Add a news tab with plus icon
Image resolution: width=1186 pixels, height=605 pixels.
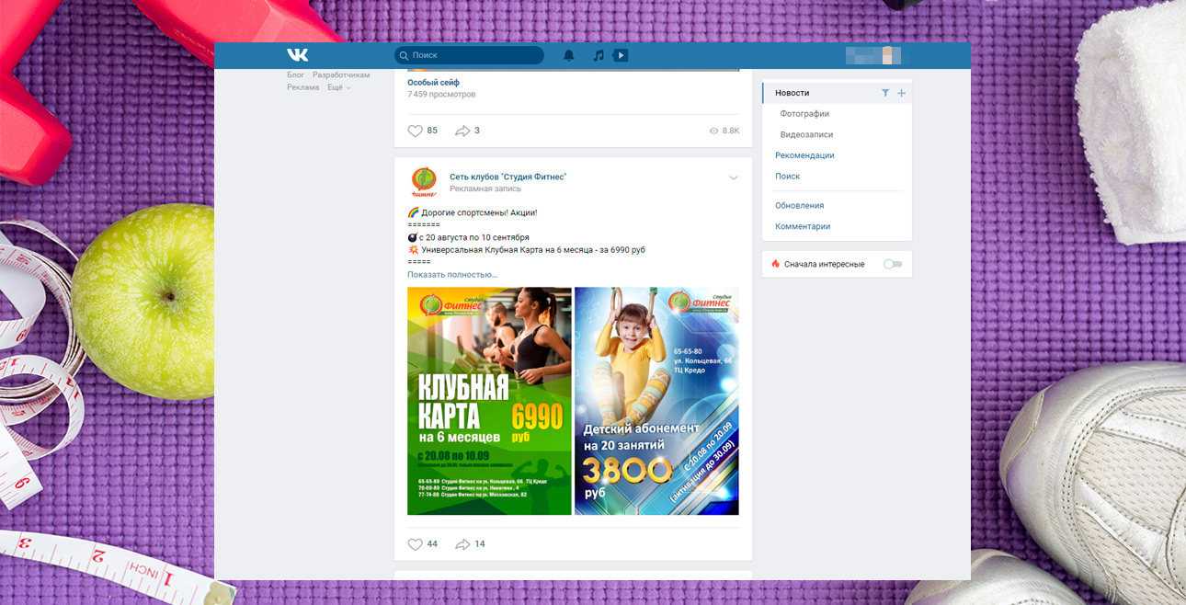point(901,93)
